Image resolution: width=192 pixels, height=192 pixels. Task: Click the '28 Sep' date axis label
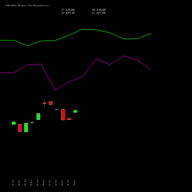point(37,183)
